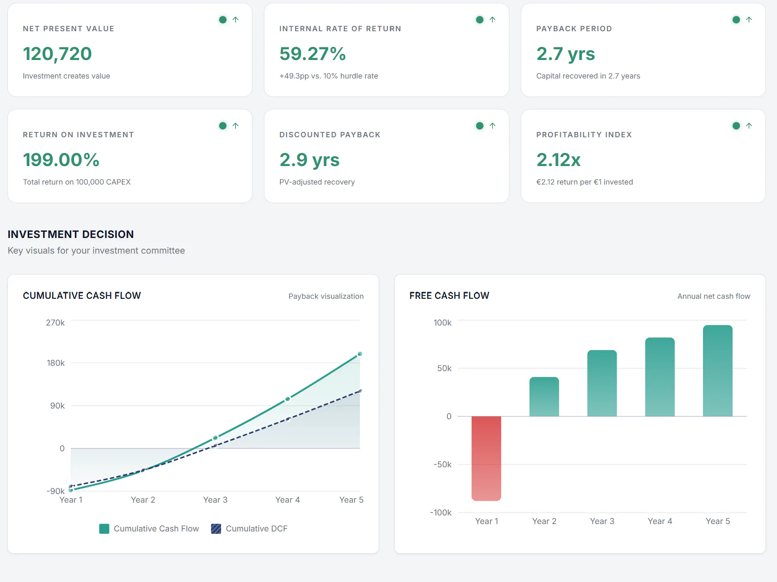Select the large 2.7 yrs payback value

[x=566, y=54]
